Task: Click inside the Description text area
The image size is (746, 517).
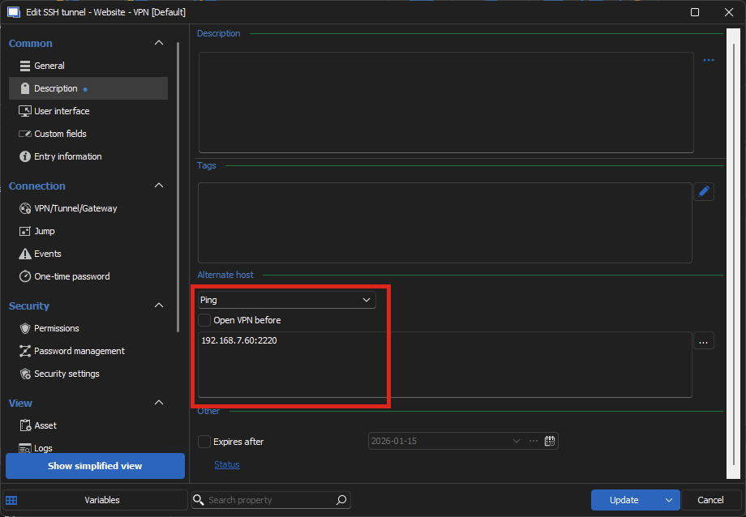Action: (446, 103)
